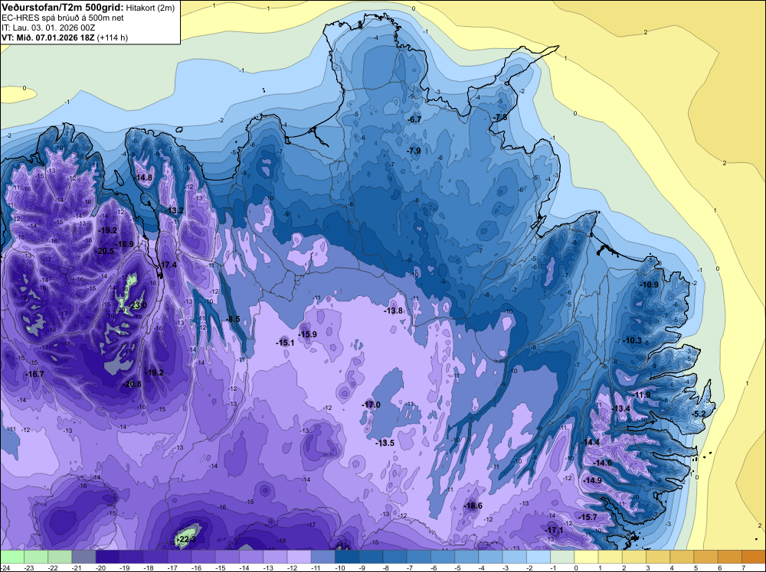Select the -5.2 temperature value
This screenshot has width=766, height=572.
699,414
